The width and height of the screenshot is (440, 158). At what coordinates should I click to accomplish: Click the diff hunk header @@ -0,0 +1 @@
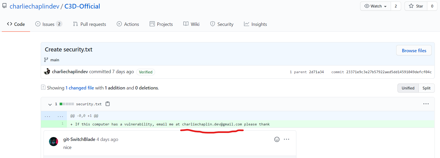pos(84,116)
